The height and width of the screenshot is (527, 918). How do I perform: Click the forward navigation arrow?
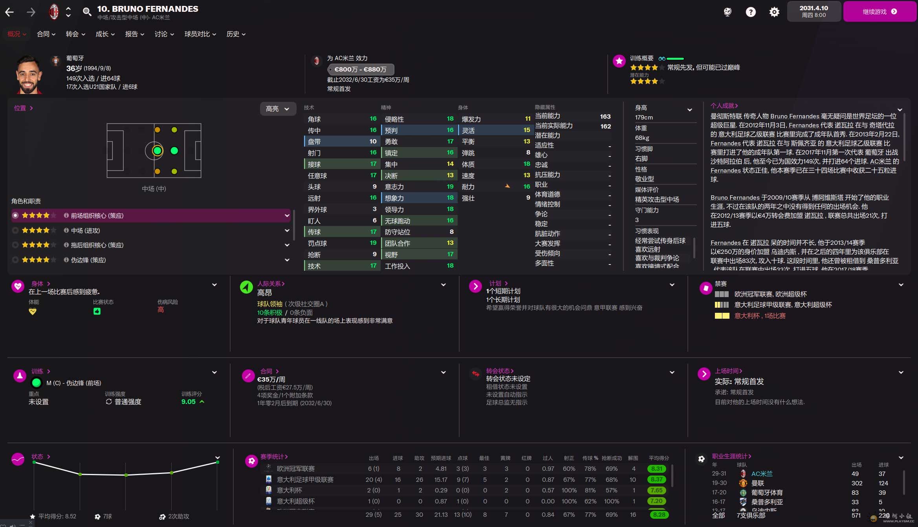point(31,12)
